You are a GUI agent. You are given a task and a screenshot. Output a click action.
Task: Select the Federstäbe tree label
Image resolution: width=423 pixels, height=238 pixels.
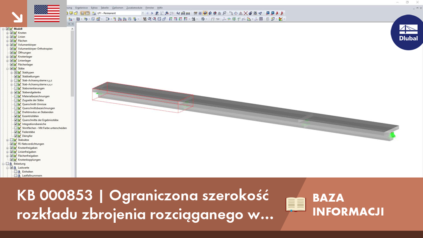pos(29,132)
